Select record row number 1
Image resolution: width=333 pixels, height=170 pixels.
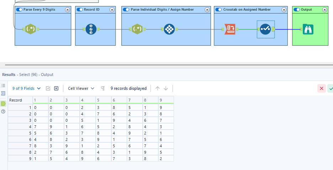tap(20, 108)
